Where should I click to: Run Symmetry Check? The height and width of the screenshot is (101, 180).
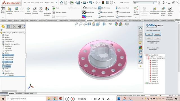(x=122, y=8)
